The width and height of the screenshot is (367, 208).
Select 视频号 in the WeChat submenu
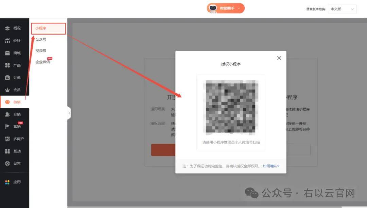pos(41,51)
